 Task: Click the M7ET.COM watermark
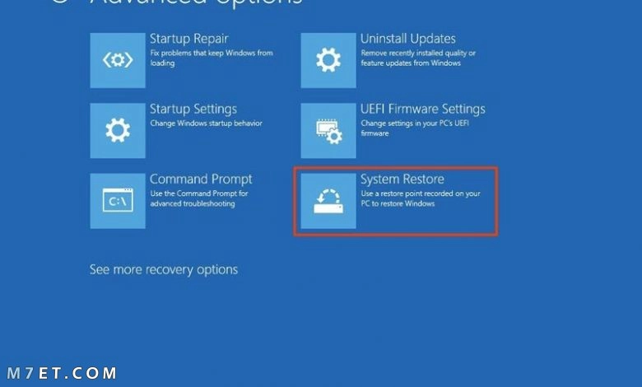click(x=62, y=373)
